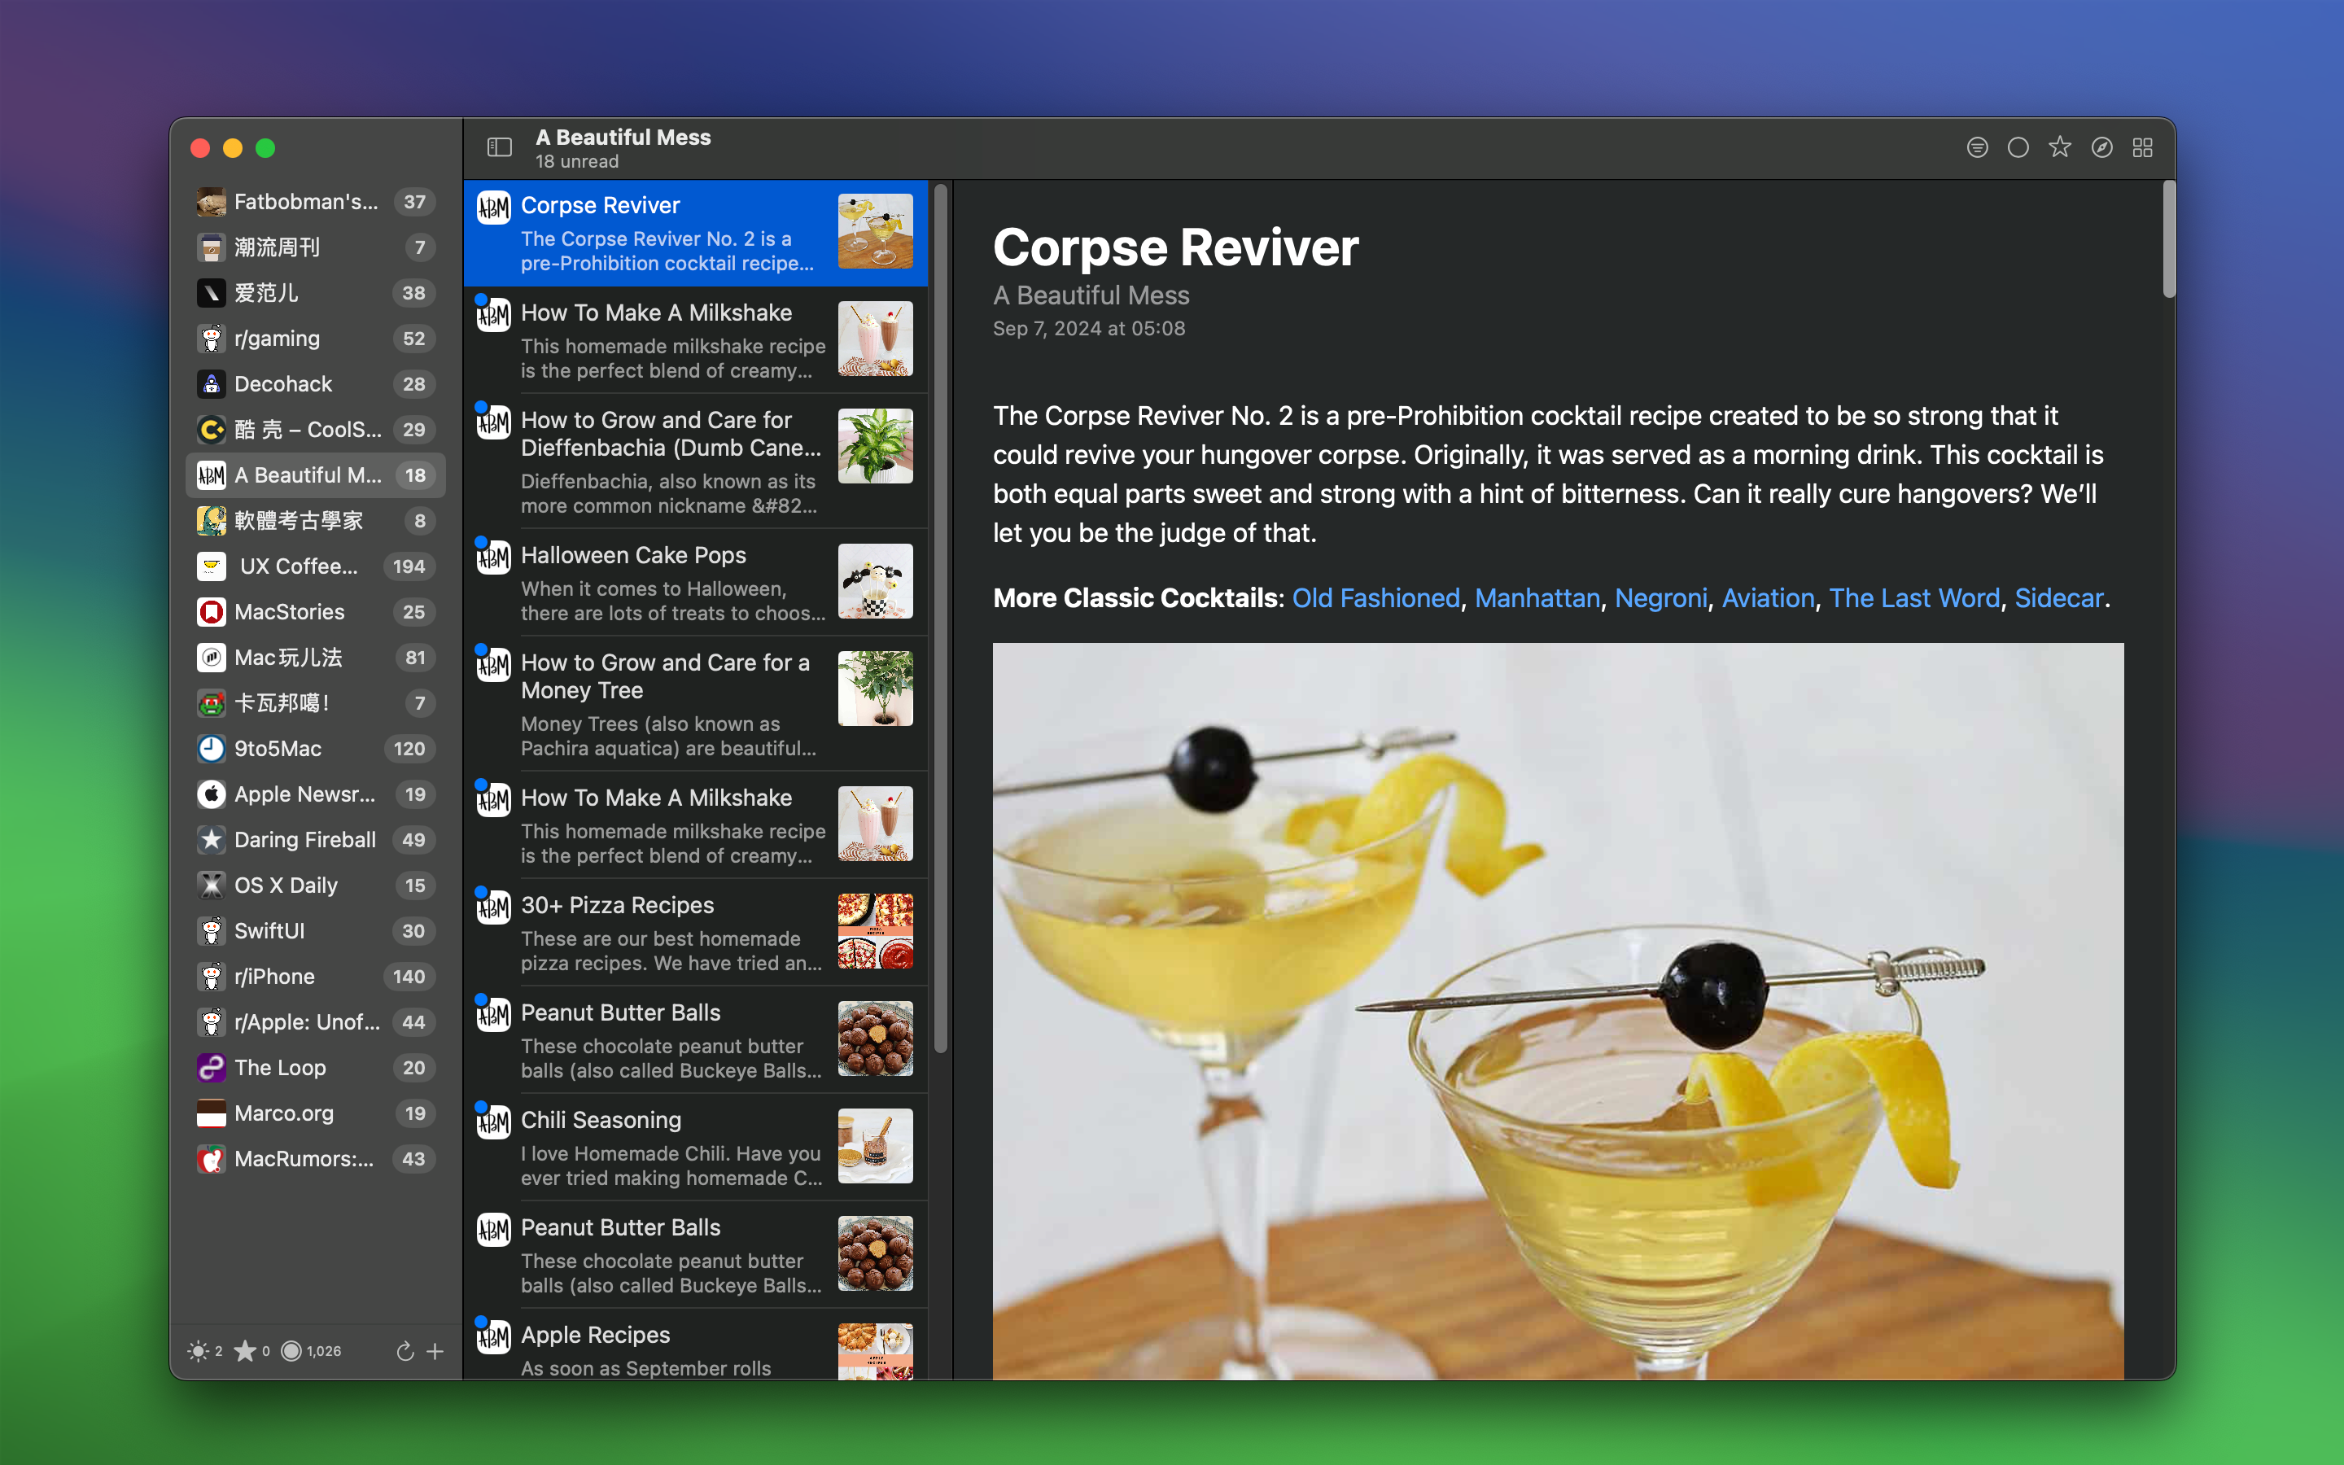Star the current article in toolbar
This screenshot has width=2344, height=1465.
point(2059,147)
